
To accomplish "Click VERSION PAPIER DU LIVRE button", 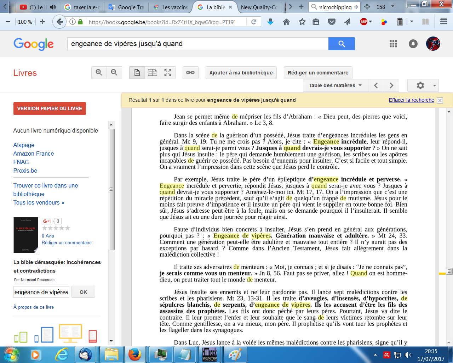I will [x=50, y=108].
